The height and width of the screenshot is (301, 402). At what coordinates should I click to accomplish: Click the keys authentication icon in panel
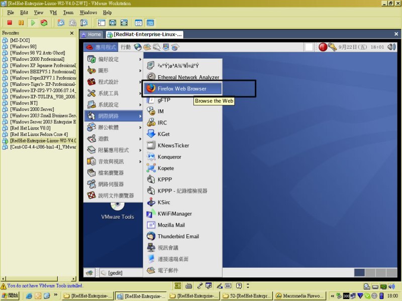[332, 47]
